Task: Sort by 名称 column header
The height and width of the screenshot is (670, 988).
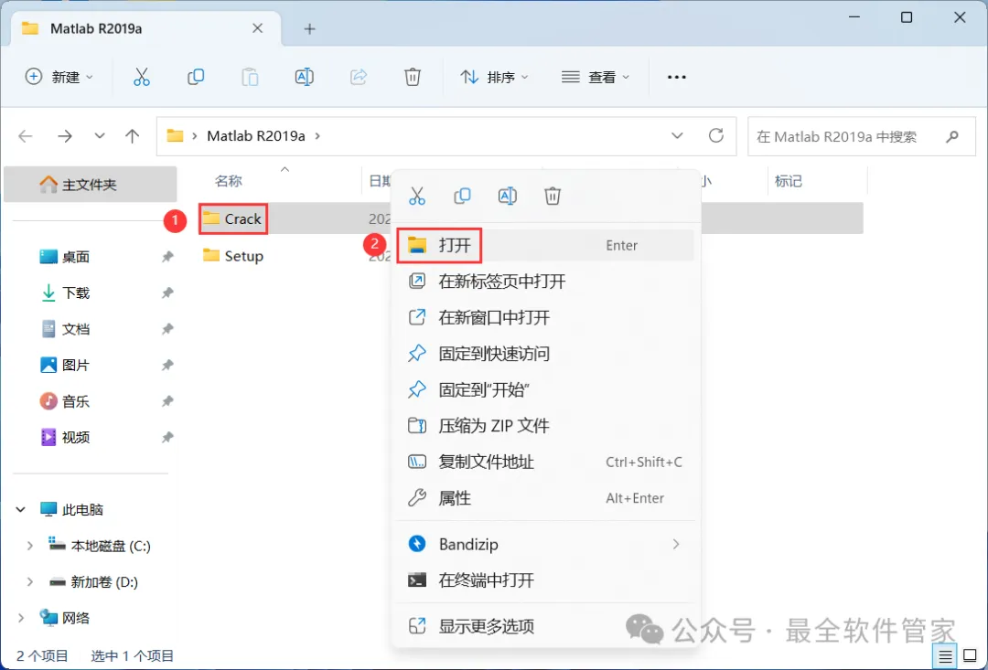Action: tap(228, 181)
